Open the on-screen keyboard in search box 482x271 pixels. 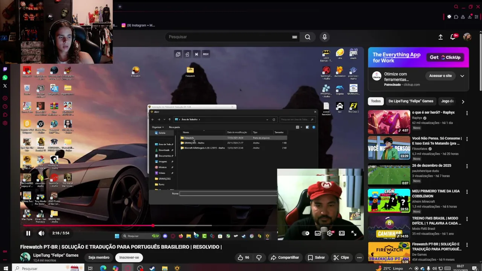point(294,37)
